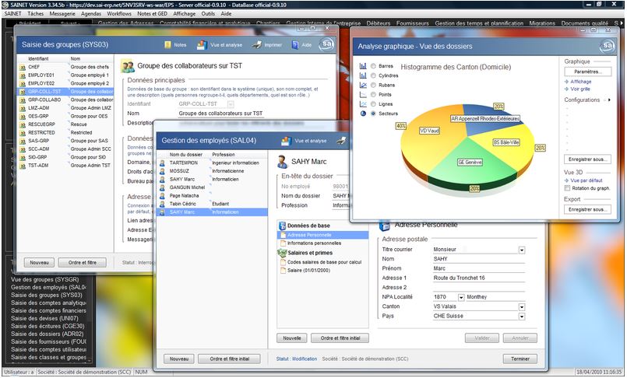Open the Workflows menu in menu bar
Viewport: 627px width, 378px height.
click(x=118, y=14)
